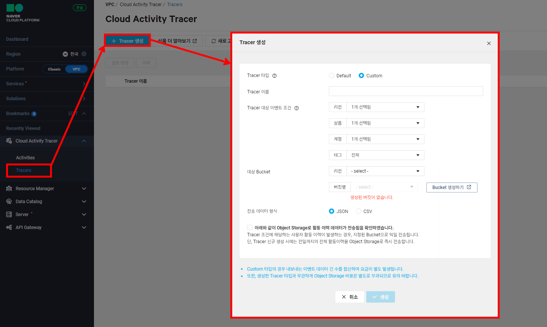Click 취소 cancel button
This screenshot has height=327, width=547.
pos(350,297)
